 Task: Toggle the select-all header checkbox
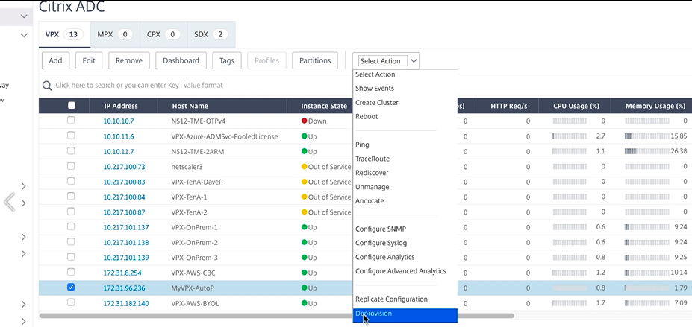tap(72, 106)
